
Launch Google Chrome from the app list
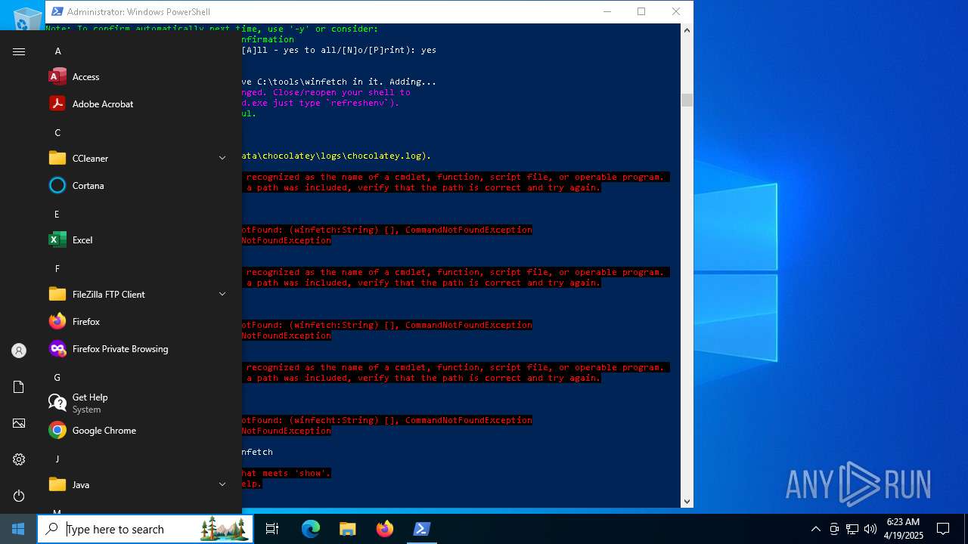coord(139,431)
